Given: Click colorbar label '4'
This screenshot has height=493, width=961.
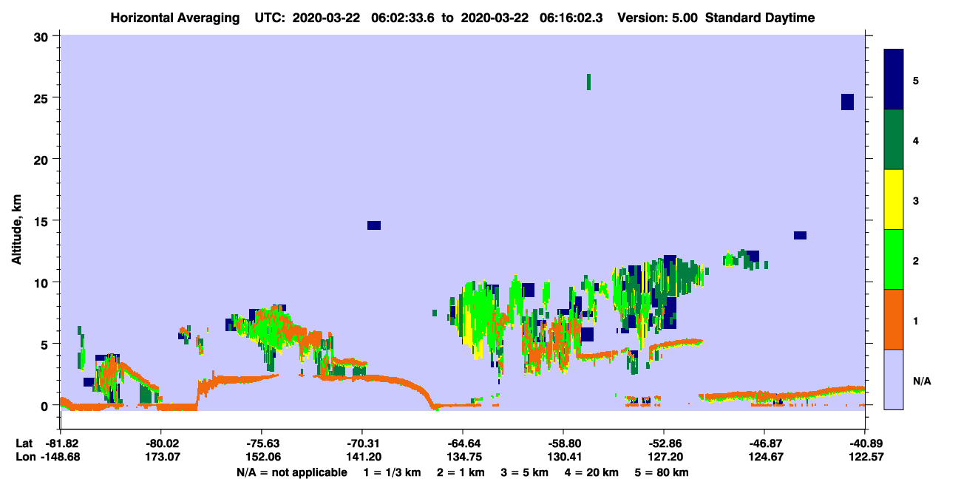Looking at the screenshot, I should click(916, 140).
